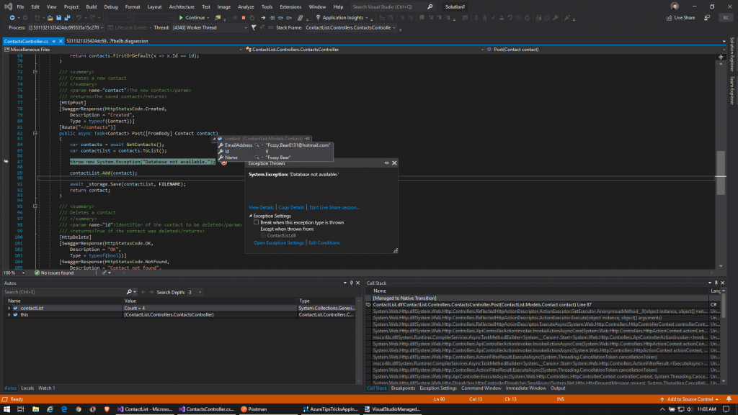
Task: Expand the contactList variable in Autos
Action: coord(9,308)
